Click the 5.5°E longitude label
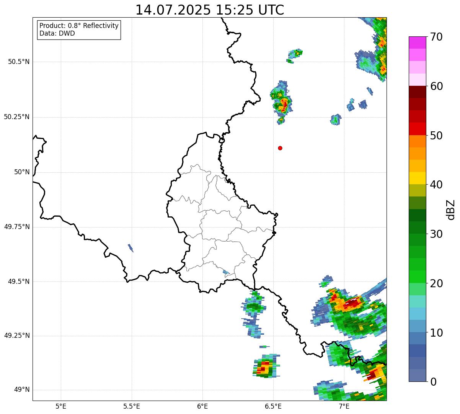 pyautogui.click(x=132, y=406)
